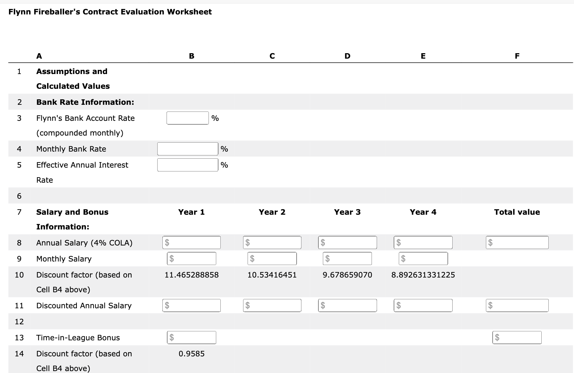Click the Flynn's Bank Account Rate input field
Image resolution: width=574 pixels, height=373 pixels.
[187, 118]
